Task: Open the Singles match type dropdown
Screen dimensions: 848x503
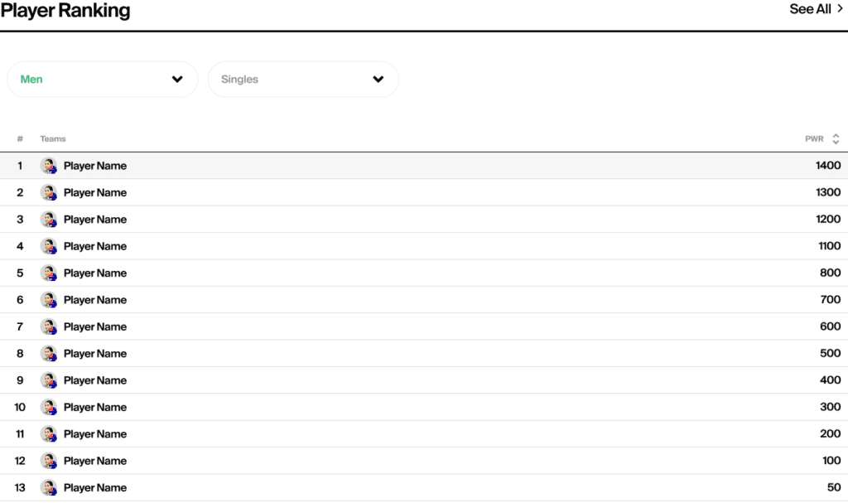Action: (x=302, y=80)
